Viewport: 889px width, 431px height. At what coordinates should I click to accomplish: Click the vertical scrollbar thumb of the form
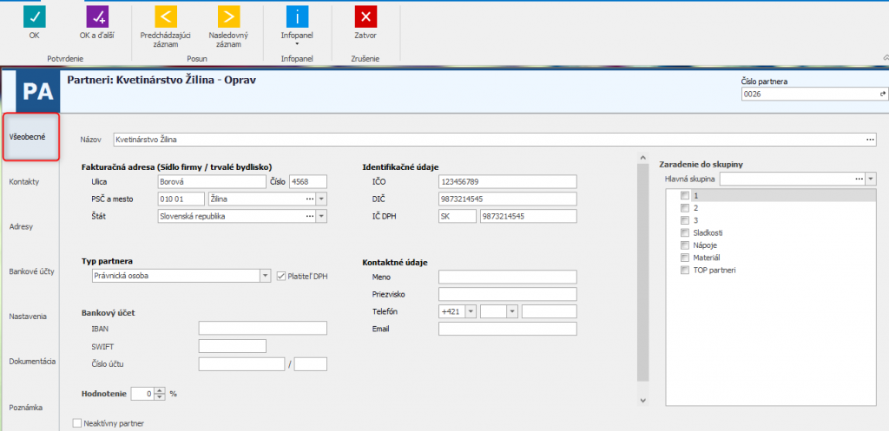click(x=642, y=271)
